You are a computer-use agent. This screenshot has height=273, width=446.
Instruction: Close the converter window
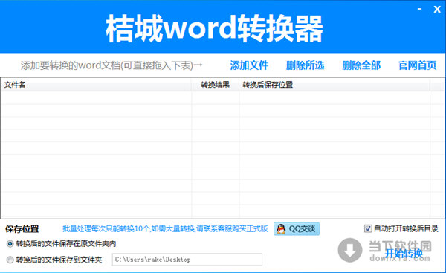point(437,10)
